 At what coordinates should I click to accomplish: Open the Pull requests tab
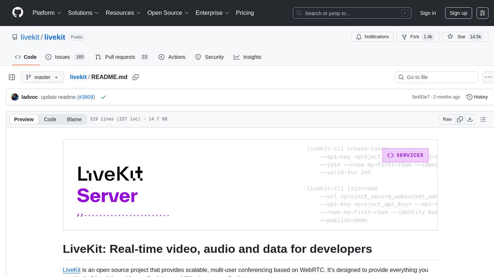[x=122, y=57]
